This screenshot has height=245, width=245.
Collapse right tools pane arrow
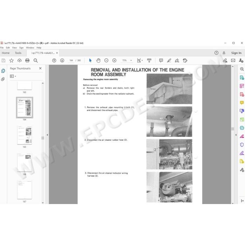coord(236,135)
